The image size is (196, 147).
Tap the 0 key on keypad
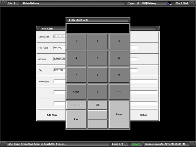click(98, 91)
